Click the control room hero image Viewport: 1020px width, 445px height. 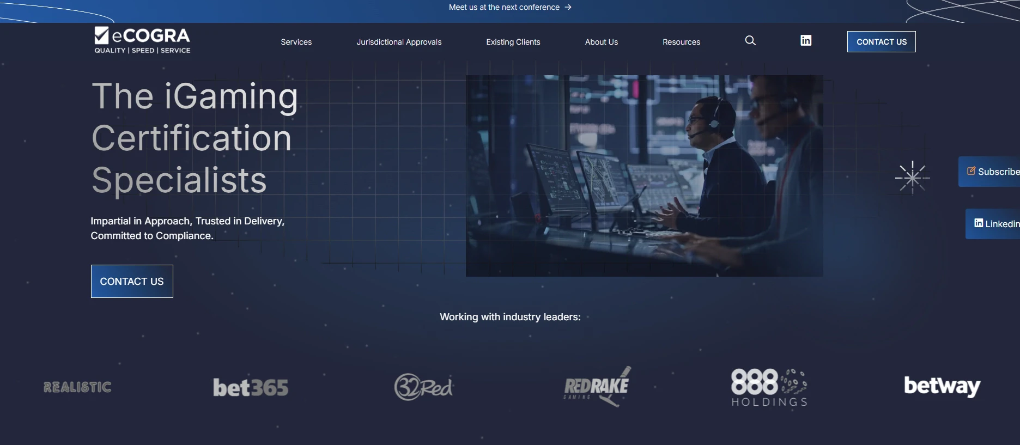pos(645,176)
